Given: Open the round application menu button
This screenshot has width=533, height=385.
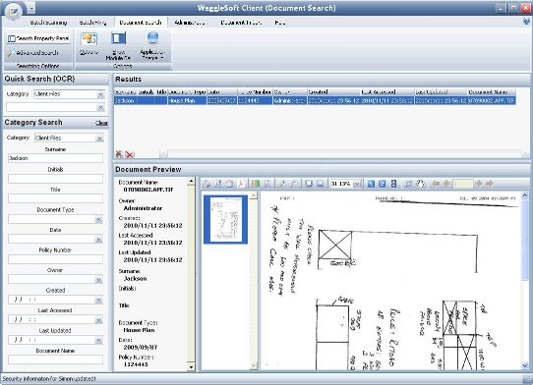Looking at the screenshot, I should (x=13, y=12).
